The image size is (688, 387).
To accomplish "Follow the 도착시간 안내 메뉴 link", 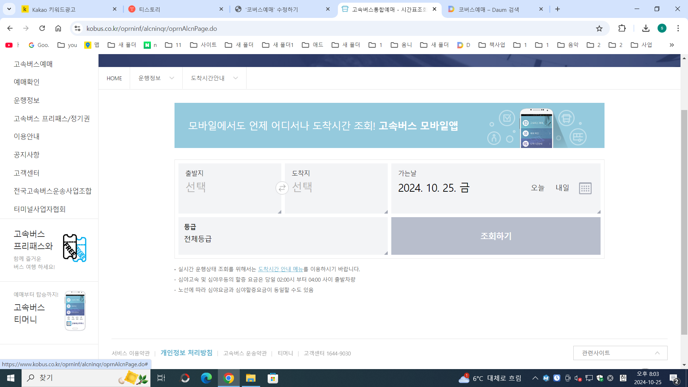I will tap(281, 269).
